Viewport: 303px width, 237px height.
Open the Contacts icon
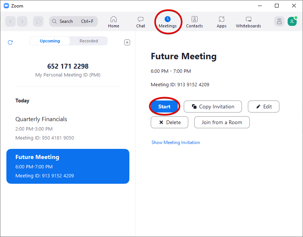(x=194, y=19)
